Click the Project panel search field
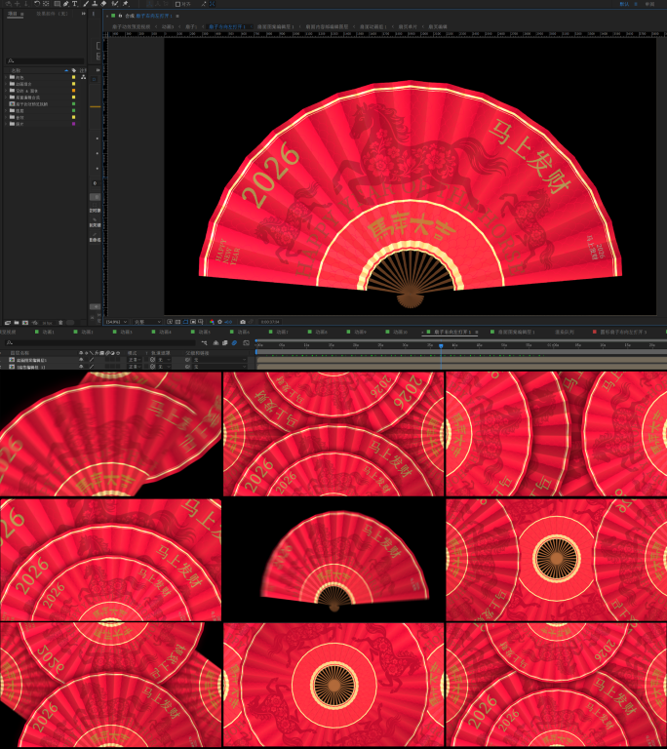This screenshot has width=667, height=749. click(x=44, y=60)
